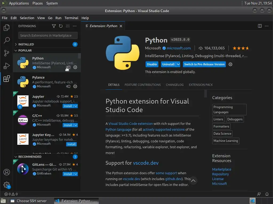Image resolution: width=273 pixels, height=204 pixels.
Task: Open Jupyter Install dropdown arrow
Action: tap(76, 106)
